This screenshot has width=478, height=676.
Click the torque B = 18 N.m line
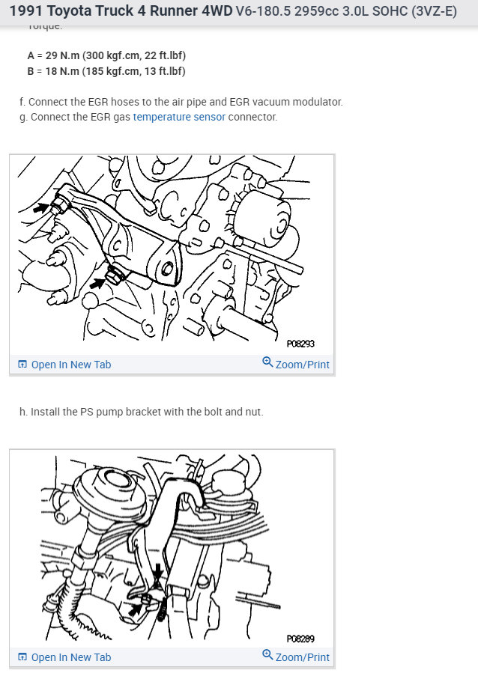106,71
